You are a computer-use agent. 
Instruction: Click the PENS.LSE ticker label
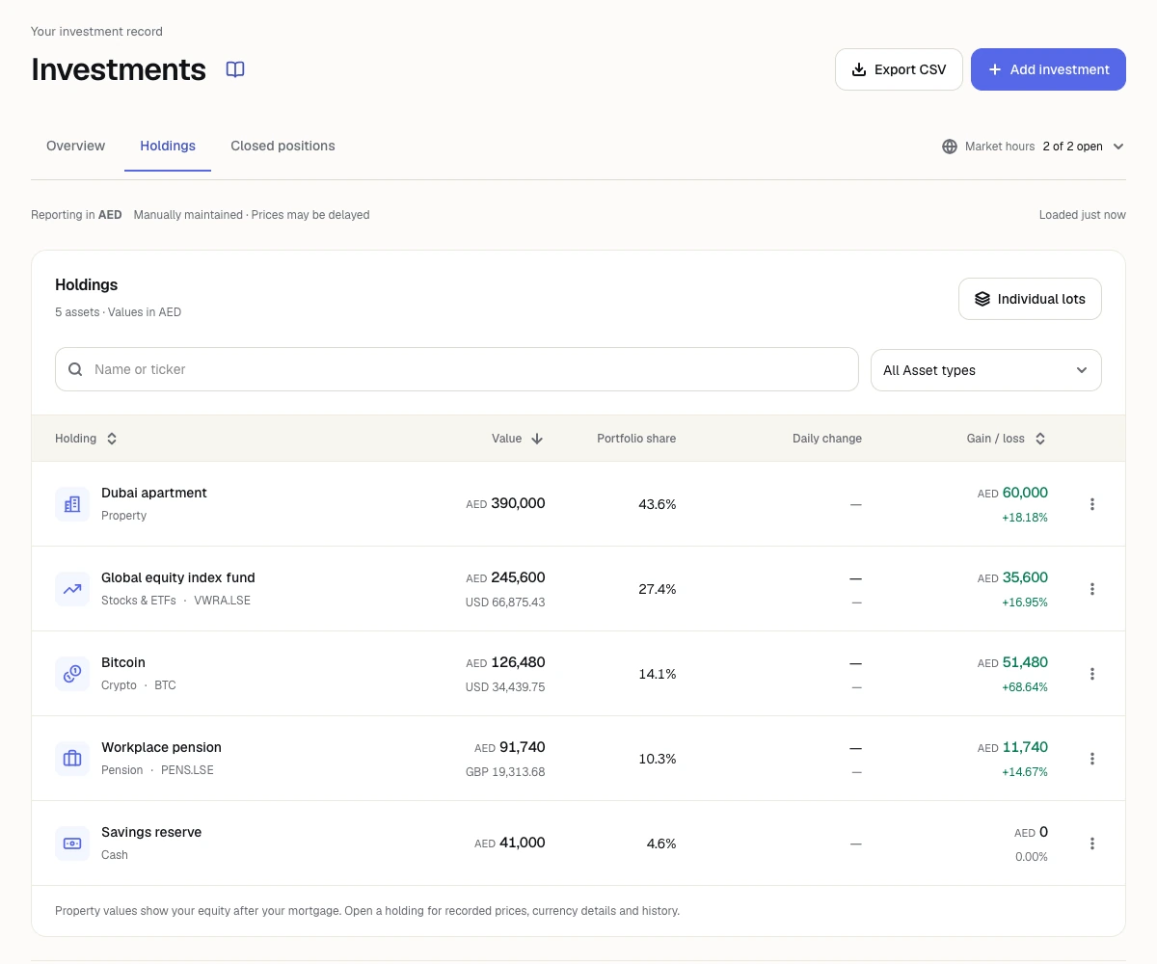click(x=187, y=770)
